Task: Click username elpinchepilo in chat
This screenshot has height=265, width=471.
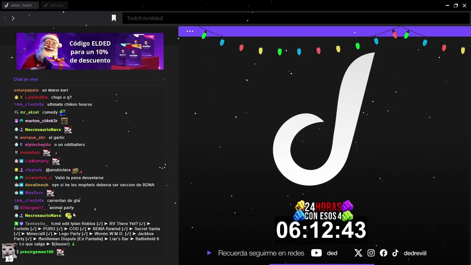Action: point(38,145)
